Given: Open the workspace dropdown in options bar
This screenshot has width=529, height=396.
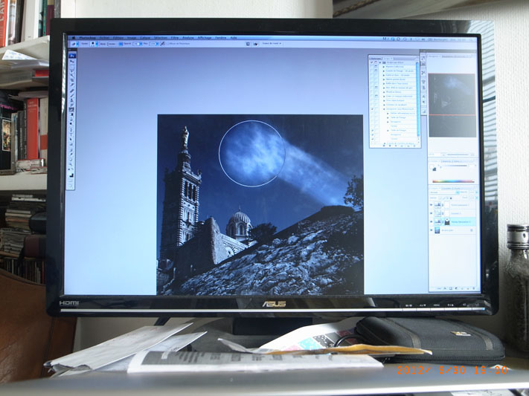Looking at the screenshot, I should (x=272, y=44).
